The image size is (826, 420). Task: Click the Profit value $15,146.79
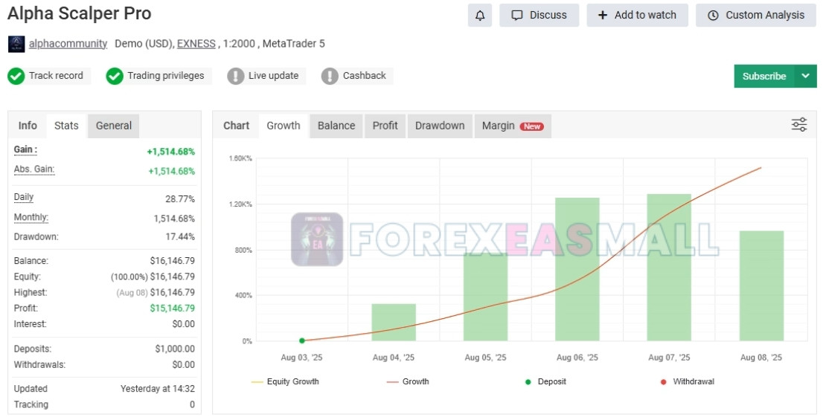click(x=172, y=308)
